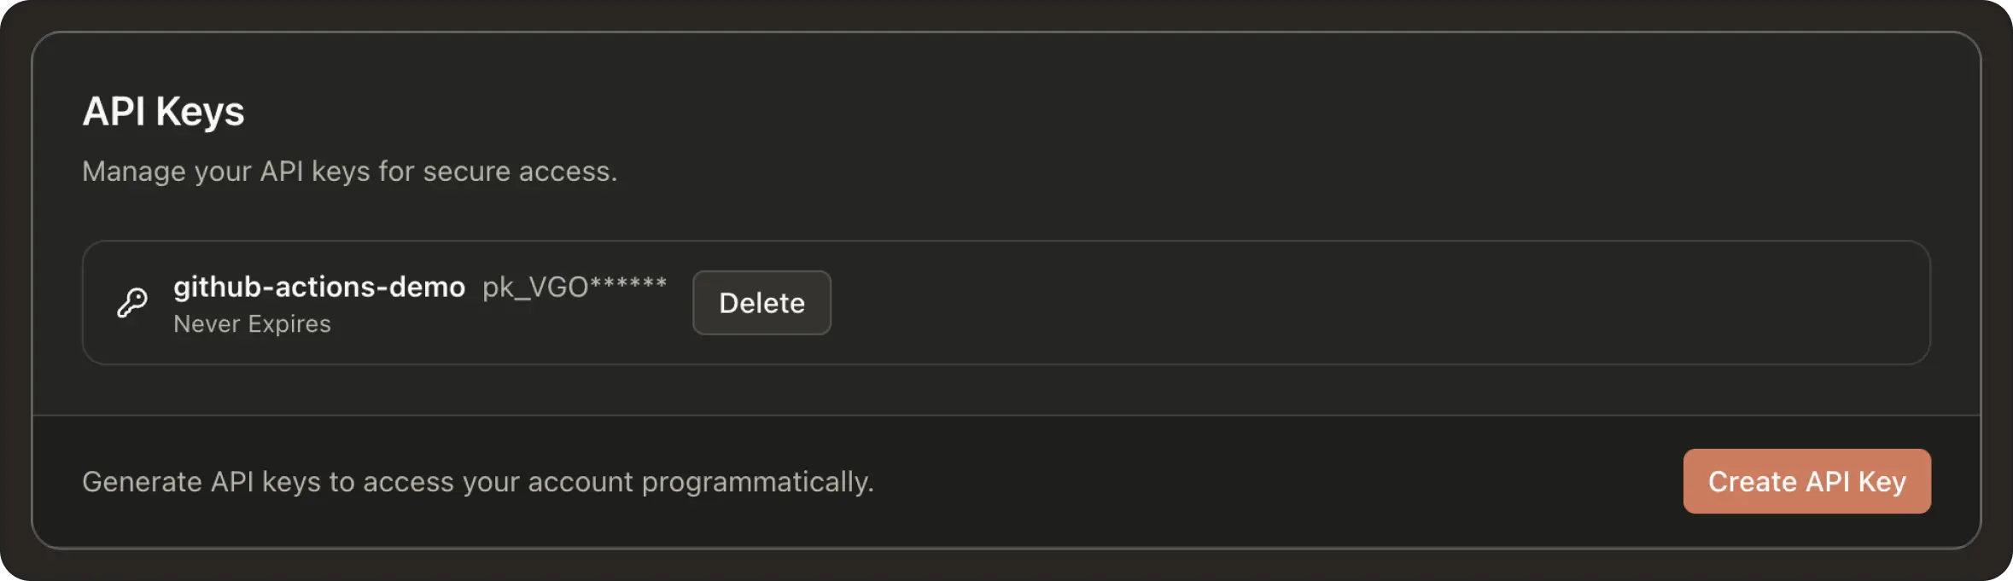Click the key icon beside github-actions-demo
Screen dimensions: 2013x581
click(132, 303)
